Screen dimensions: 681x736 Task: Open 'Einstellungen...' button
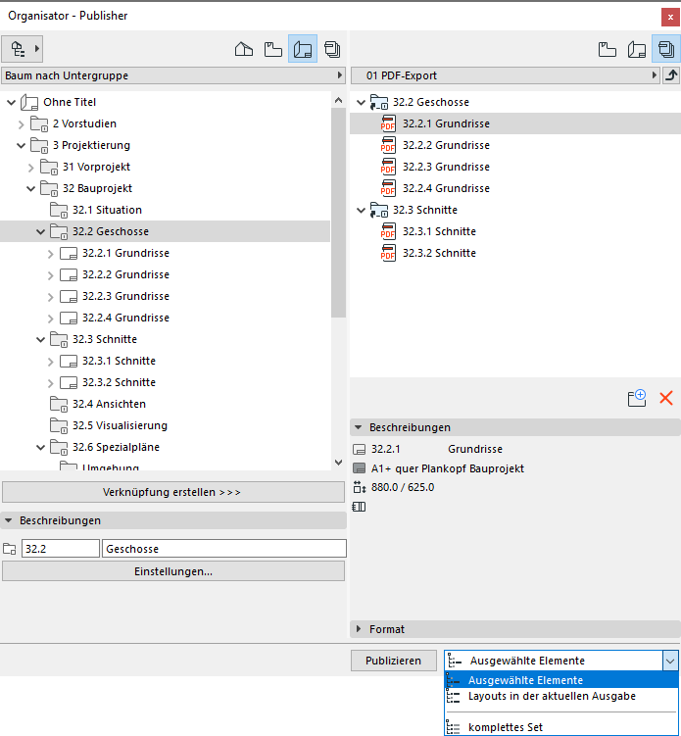coord(173,571)
